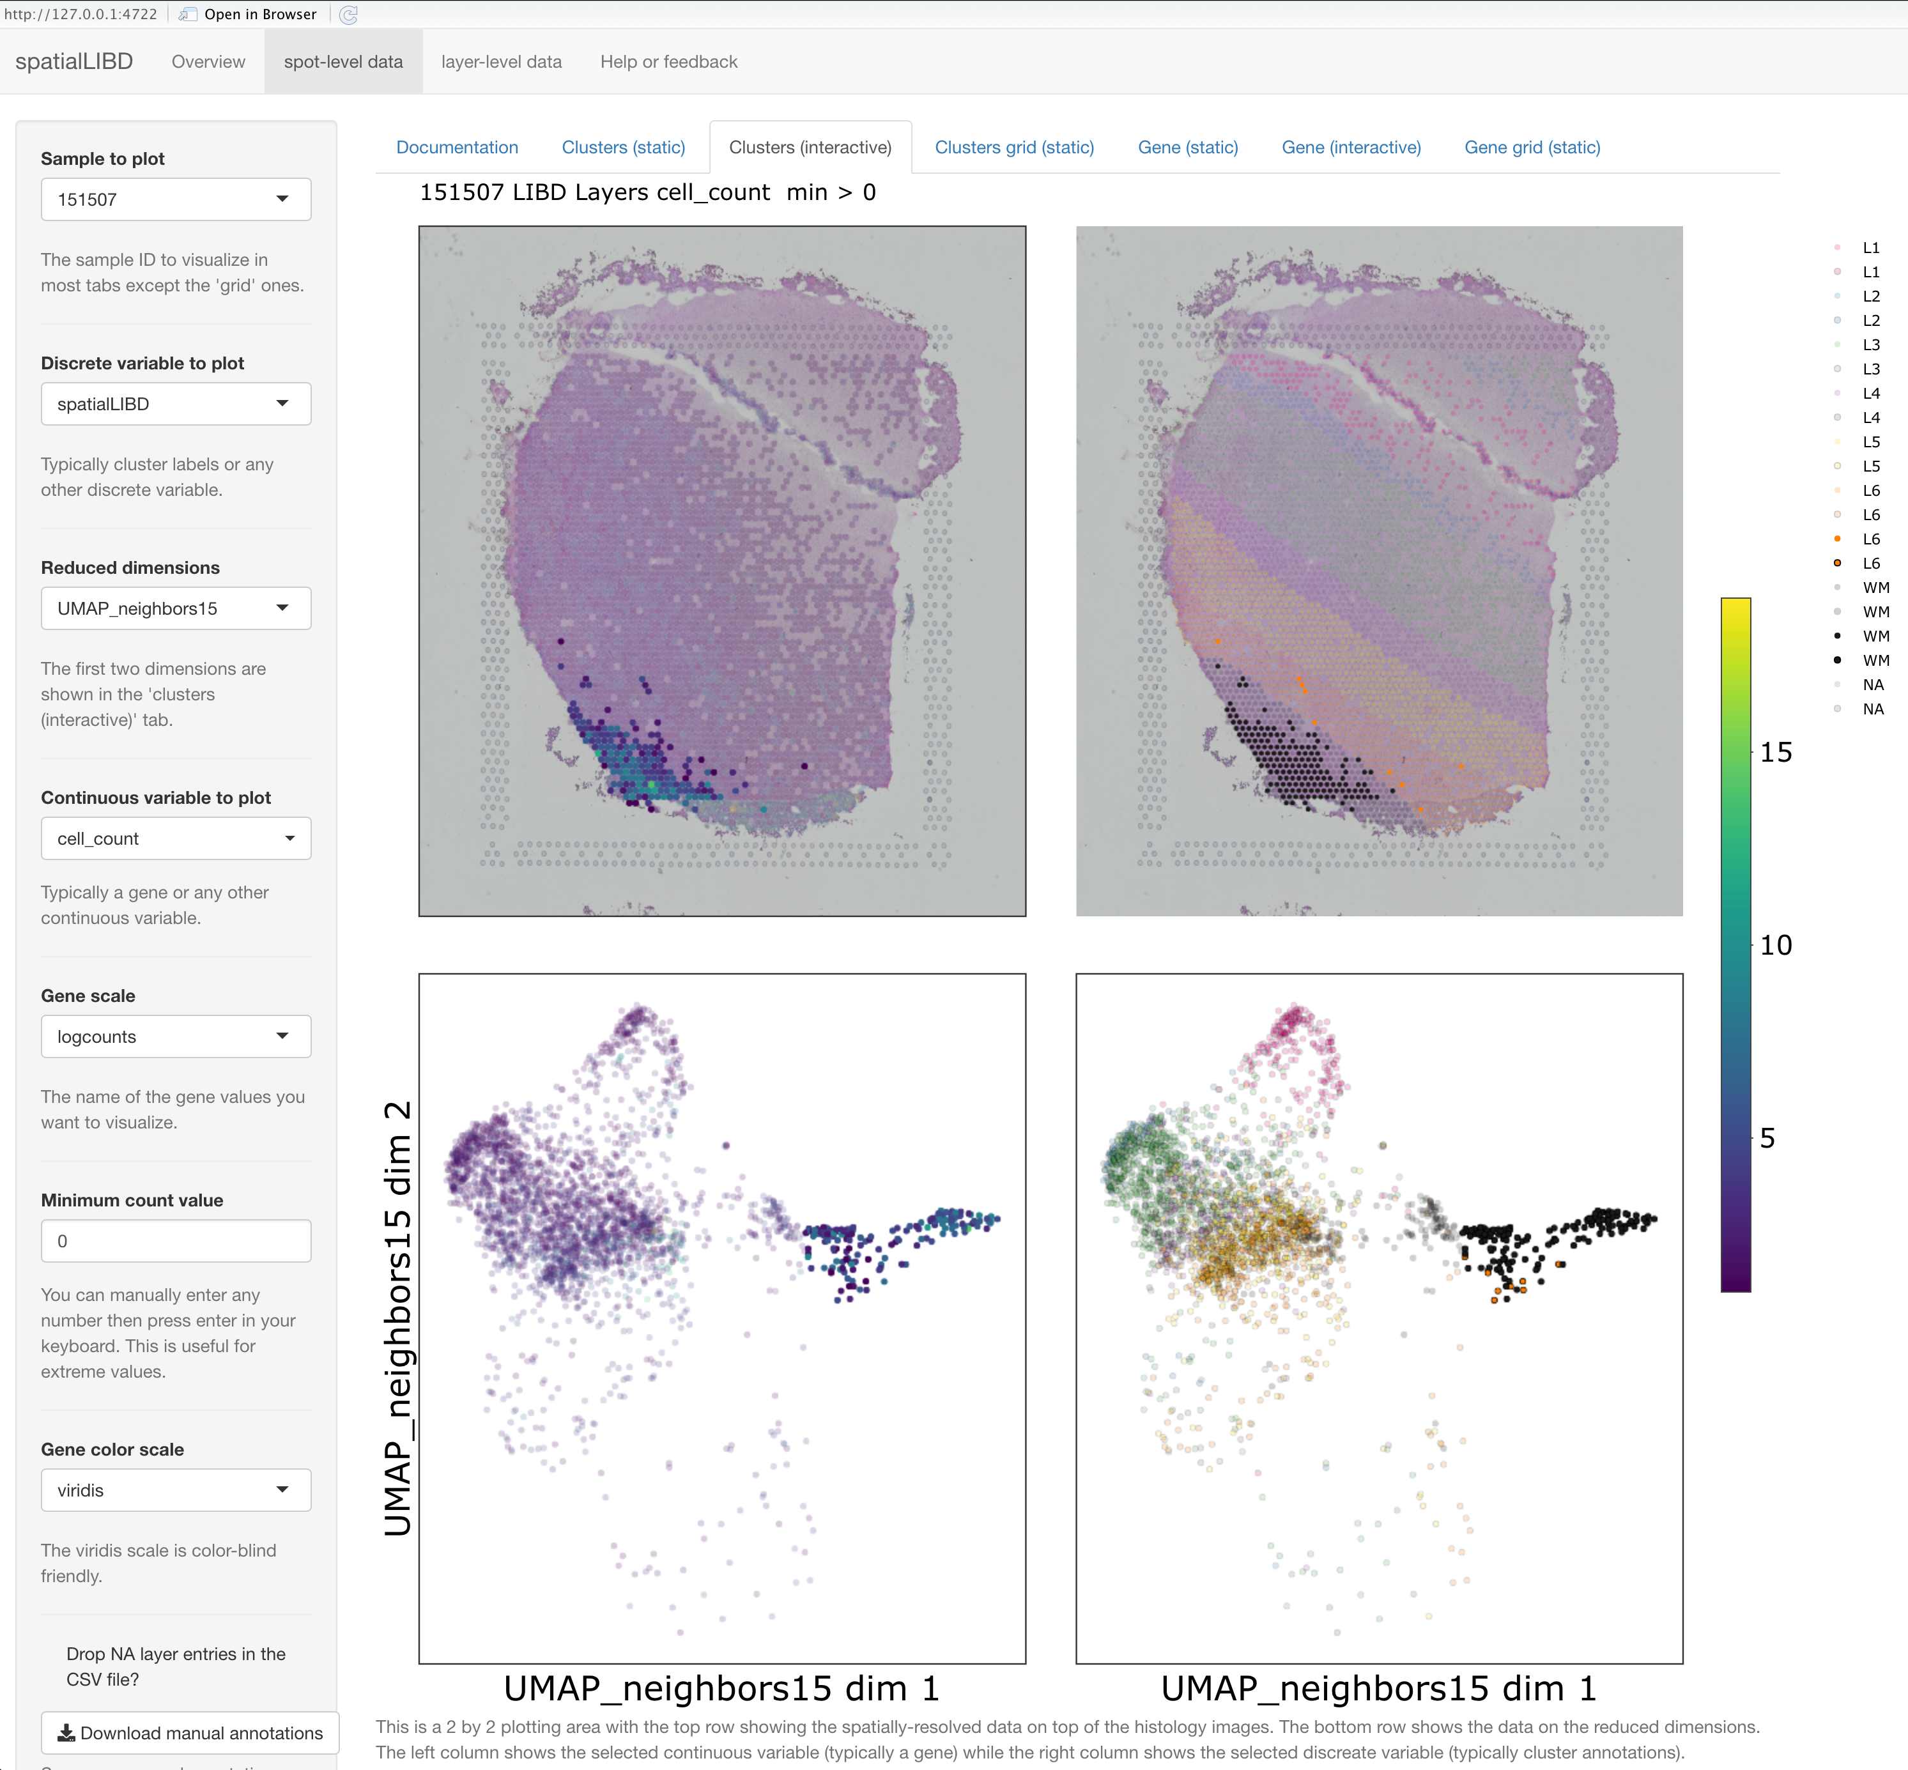Open the Reduced dimensions UMAP_neighbors15 dropdown

176,608
